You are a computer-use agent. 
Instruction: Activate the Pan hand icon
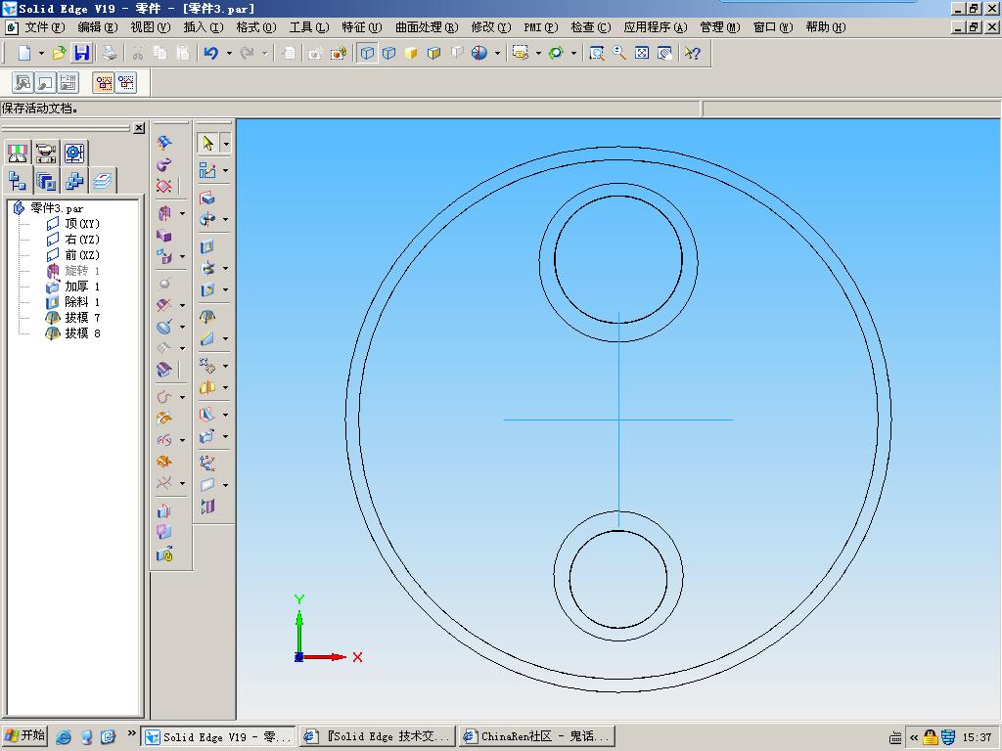[x=664, y=53]
